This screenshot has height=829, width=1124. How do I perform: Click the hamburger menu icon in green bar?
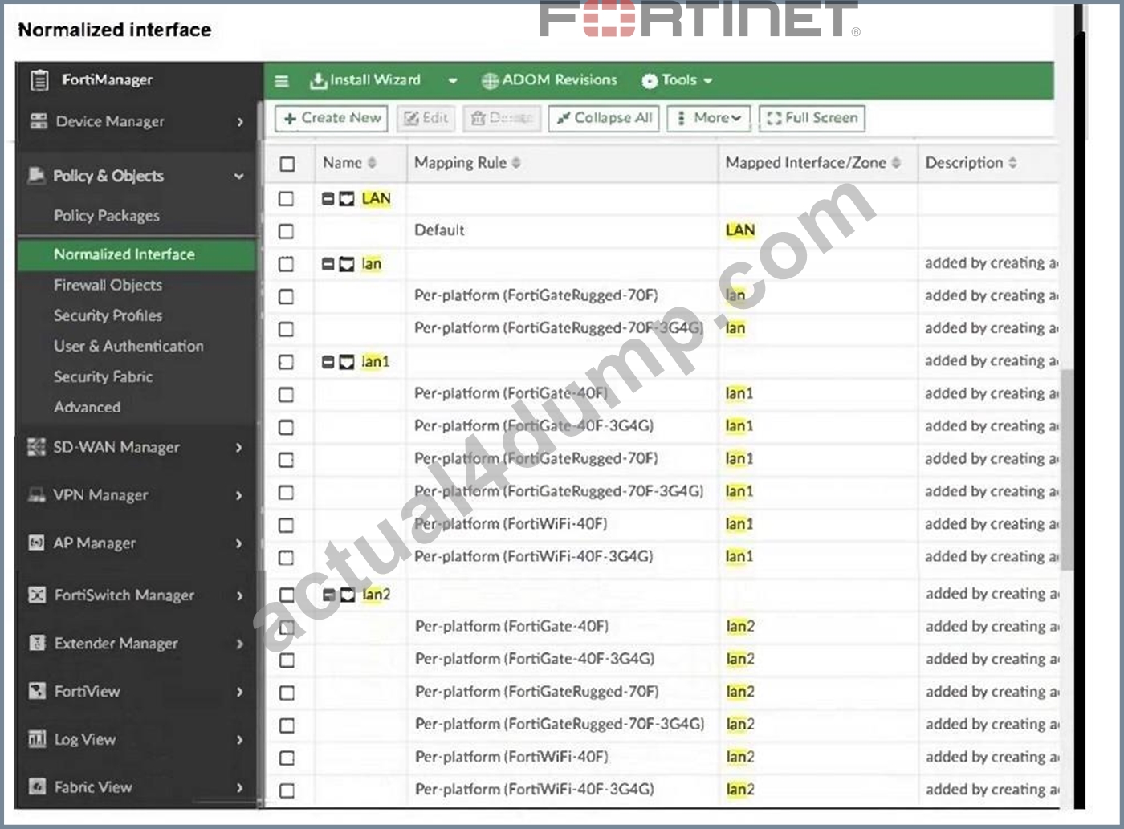click(282, 81)
